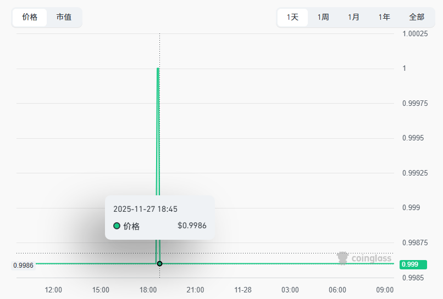Click the green 价格 legend dot in tooltip

[117, 226]
